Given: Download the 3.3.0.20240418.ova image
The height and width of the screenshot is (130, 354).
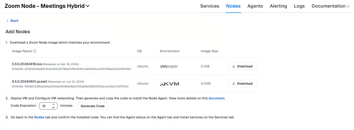Looking at the screenshot, I should pyautogui.click(x=242, y=66).
